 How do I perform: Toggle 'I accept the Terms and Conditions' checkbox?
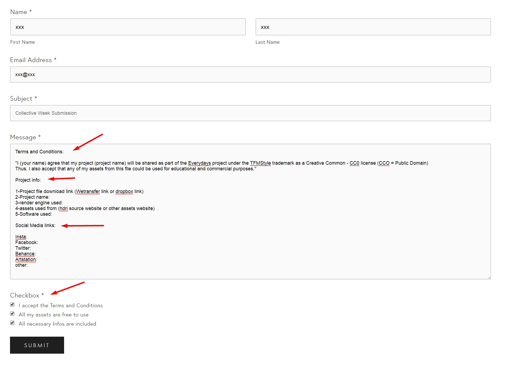click(x=12, y=305)
